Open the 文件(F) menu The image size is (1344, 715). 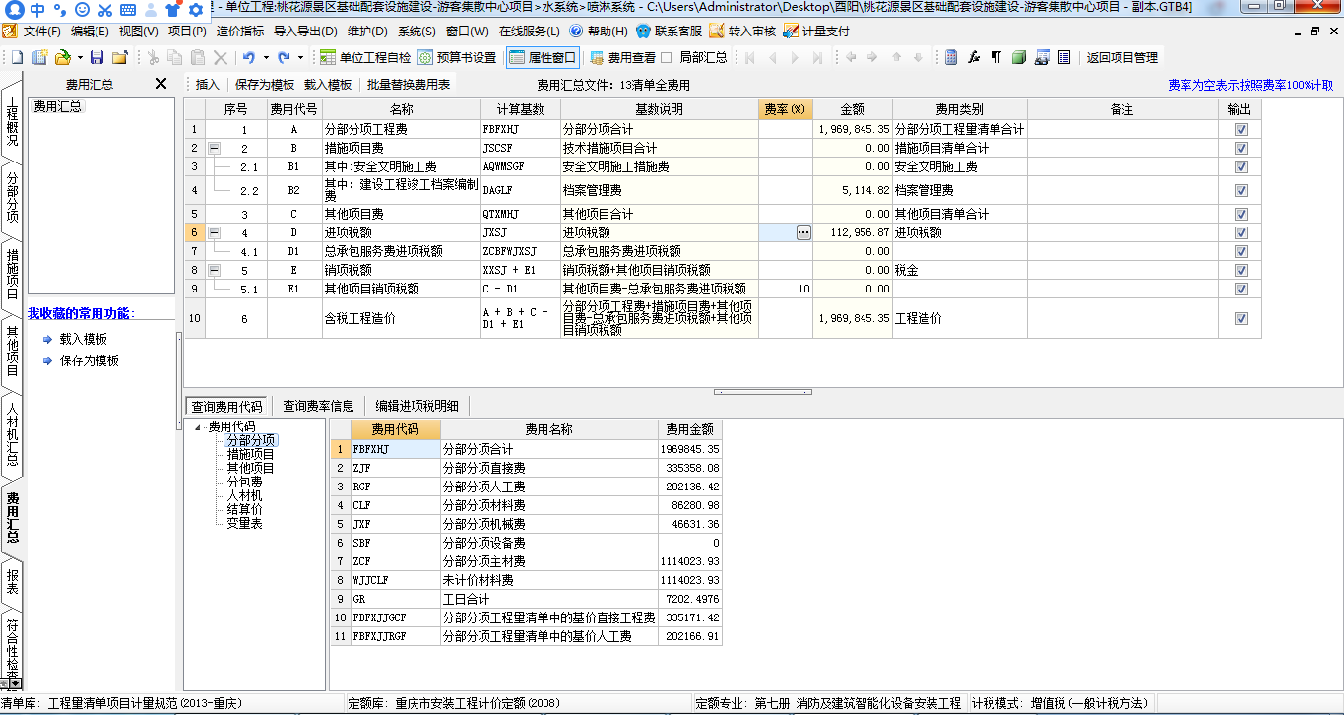tap(41, 32)
